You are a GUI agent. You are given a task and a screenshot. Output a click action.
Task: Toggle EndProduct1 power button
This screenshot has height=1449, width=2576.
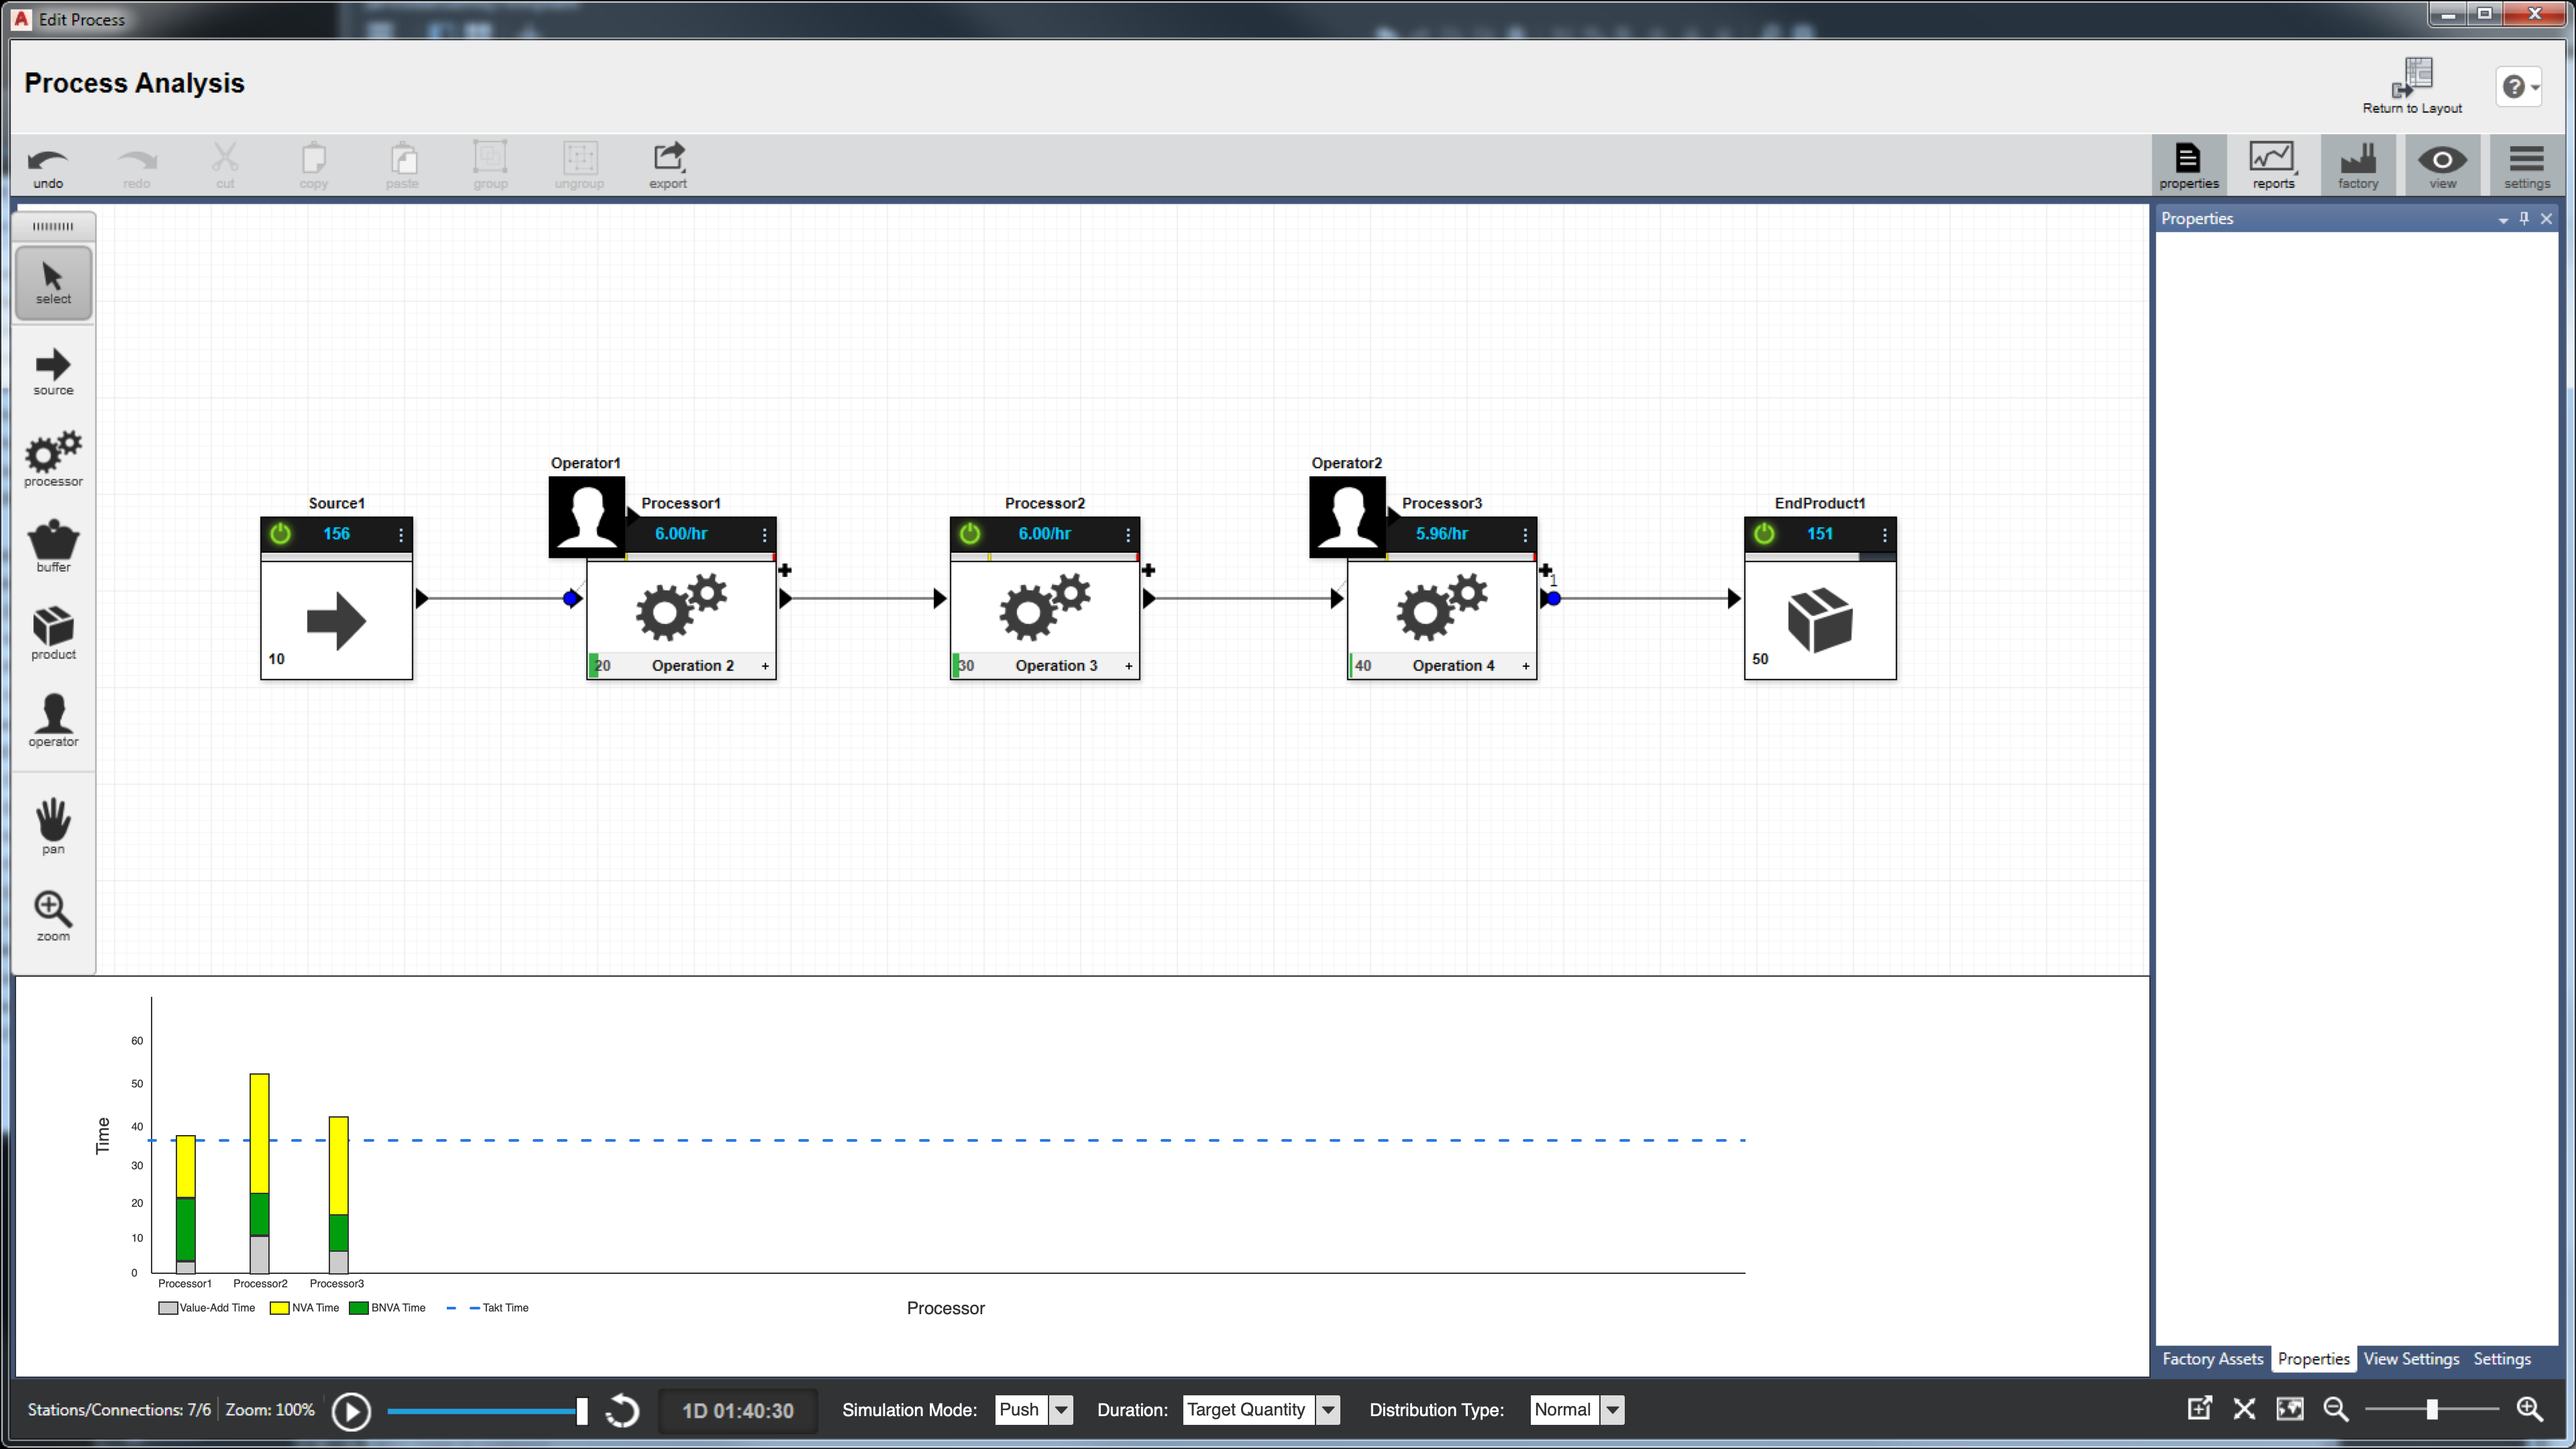tap(1764, 534)
